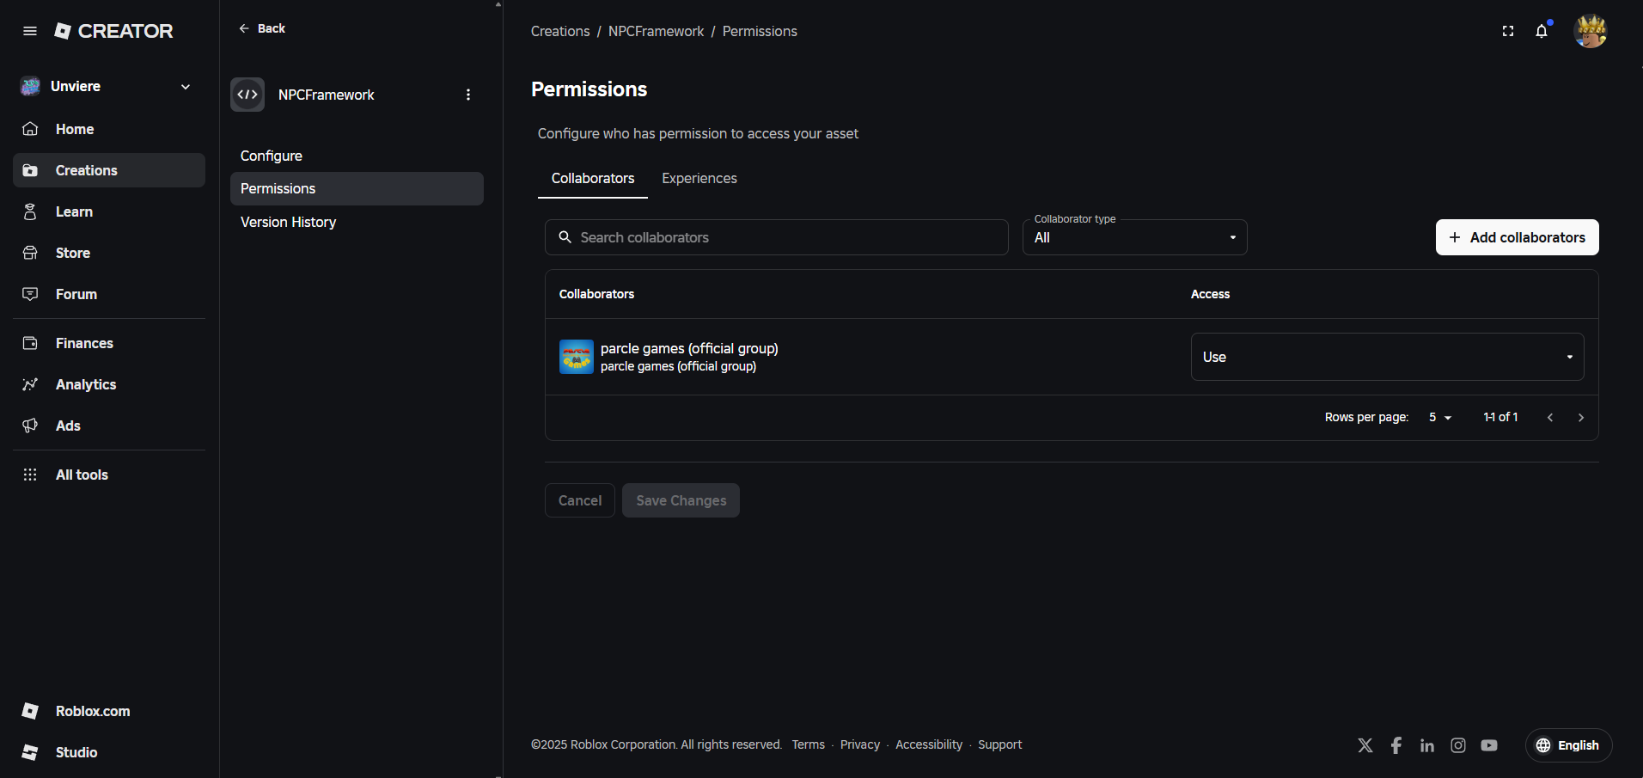Go to next page of collaborators

pos(1581,417)
